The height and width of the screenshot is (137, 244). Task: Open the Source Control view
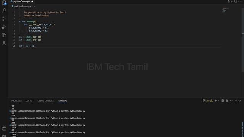coord(4,19)
